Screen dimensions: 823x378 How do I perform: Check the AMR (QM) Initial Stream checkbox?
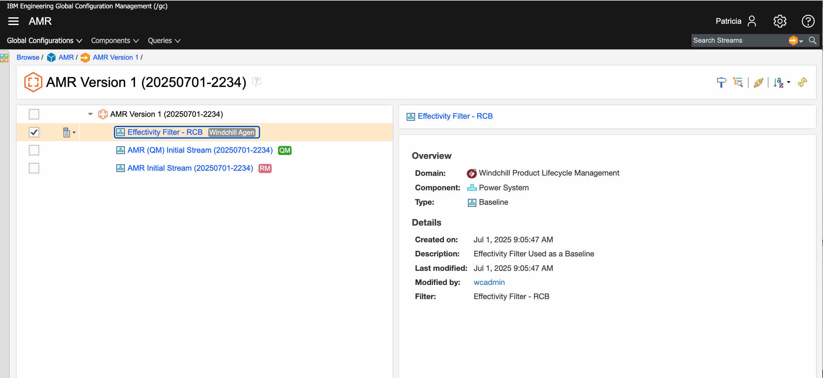[34, 150]
